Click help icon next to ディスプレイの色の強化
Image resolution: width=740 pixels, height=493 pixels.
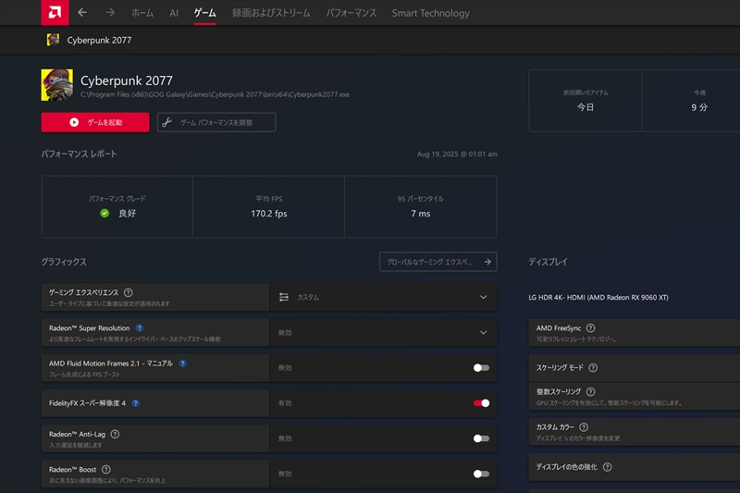[608, 466]
